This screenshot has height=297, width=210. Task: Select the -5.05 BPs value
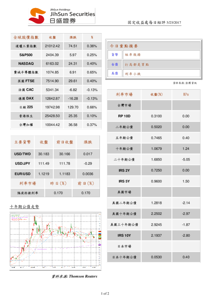tap(186, 159)
